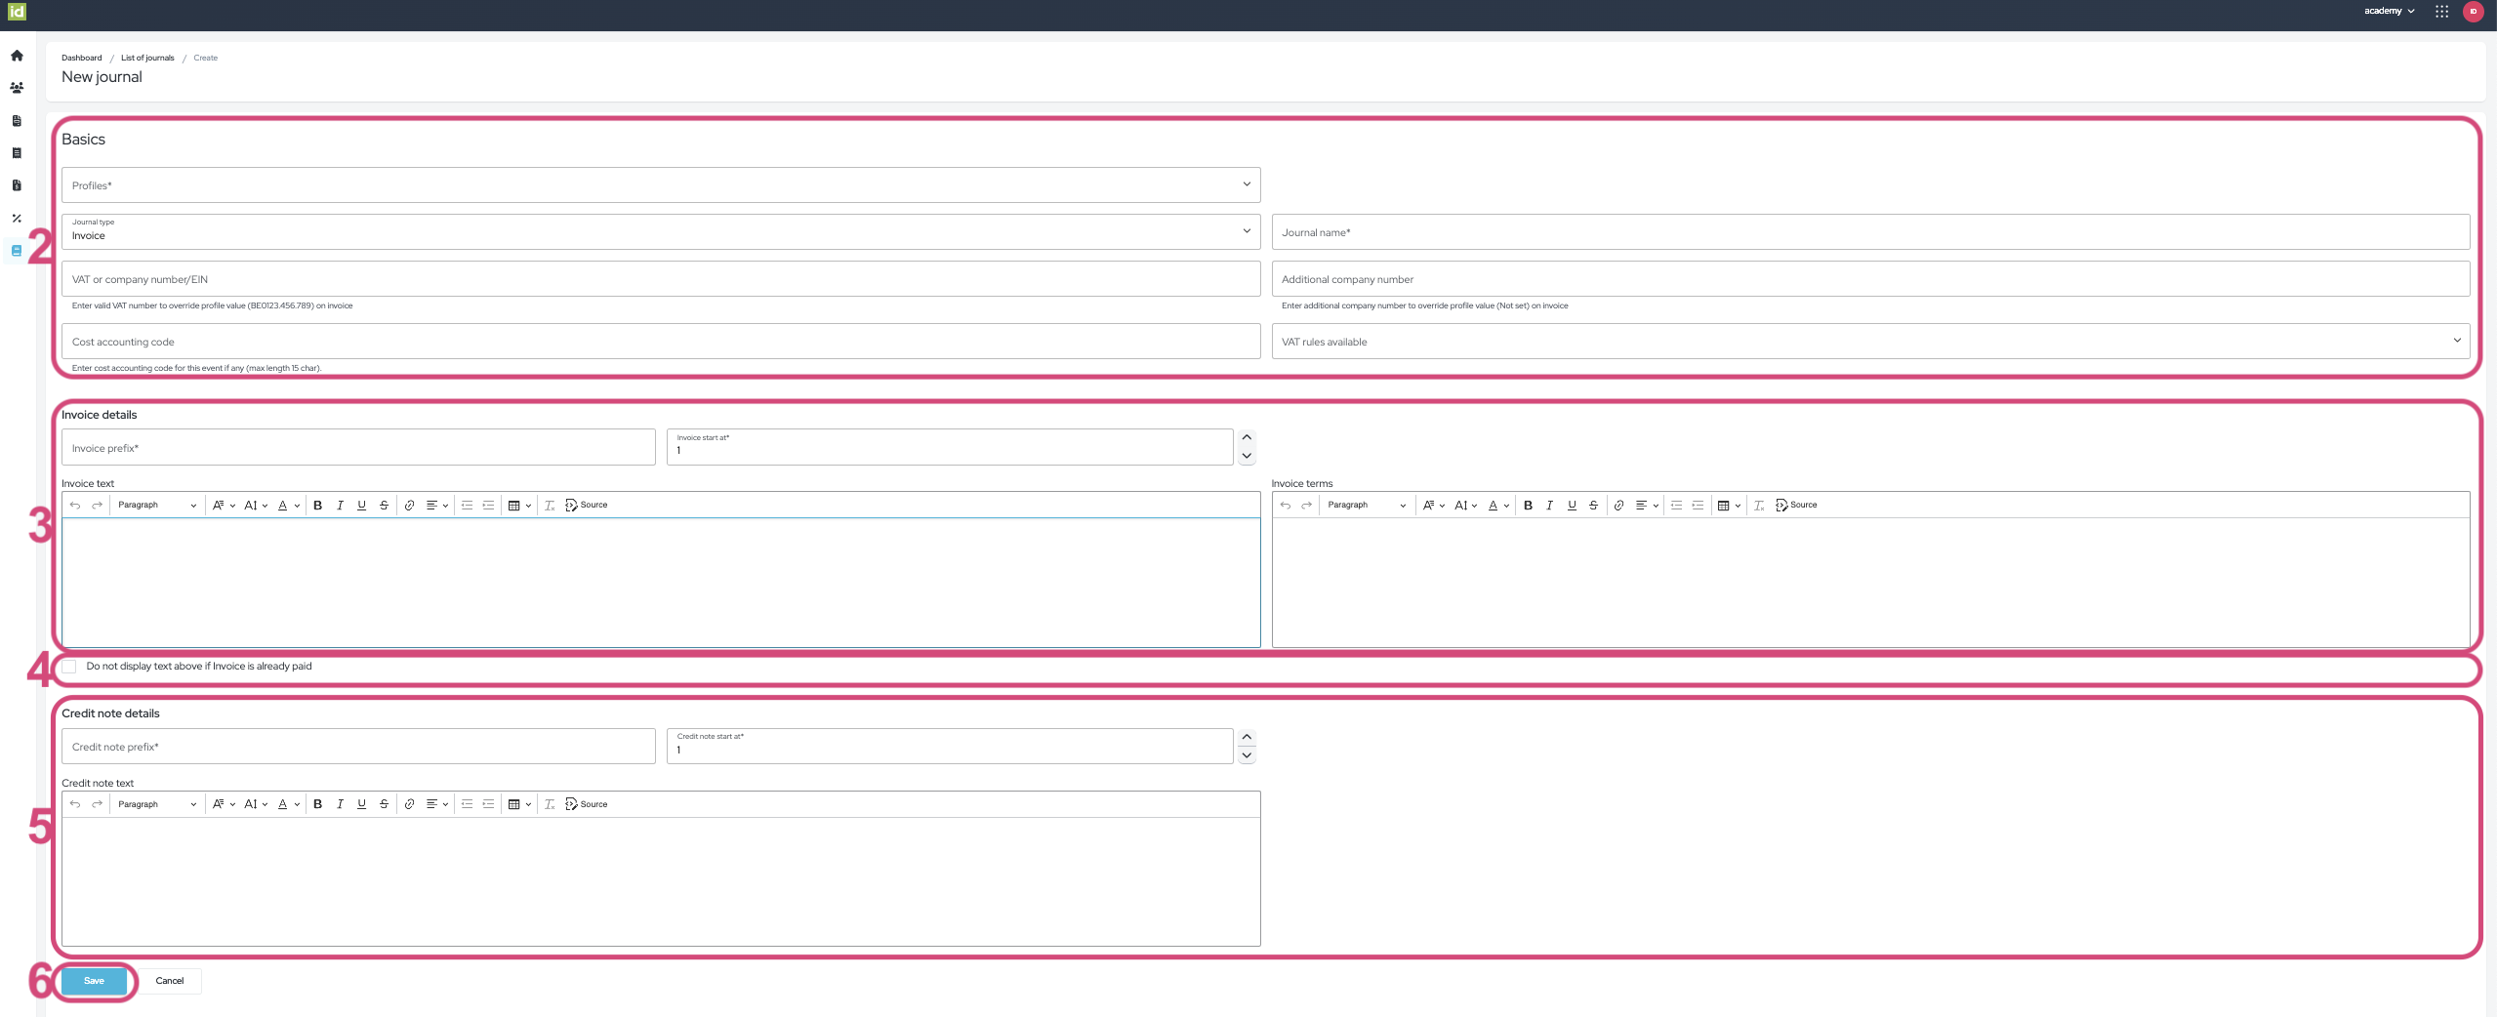The height and width of the screenshot is (1017, 2497).
Task: Click italic icon in Invoice terms toolbar
Action: pos(1549,506)
